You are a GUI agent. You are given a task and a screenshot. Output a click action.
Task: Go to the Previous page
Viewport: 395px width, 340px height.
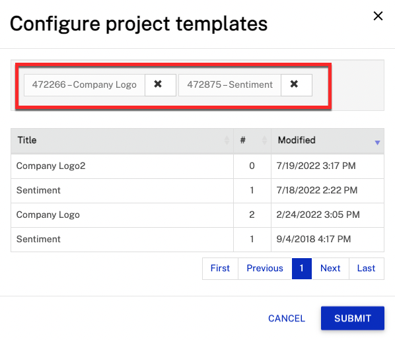(x=265, y=269)
